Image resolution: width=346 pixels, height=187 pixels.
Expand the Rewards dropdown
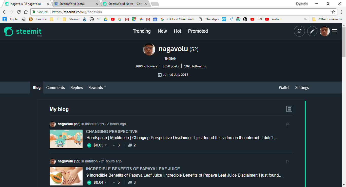97,88
